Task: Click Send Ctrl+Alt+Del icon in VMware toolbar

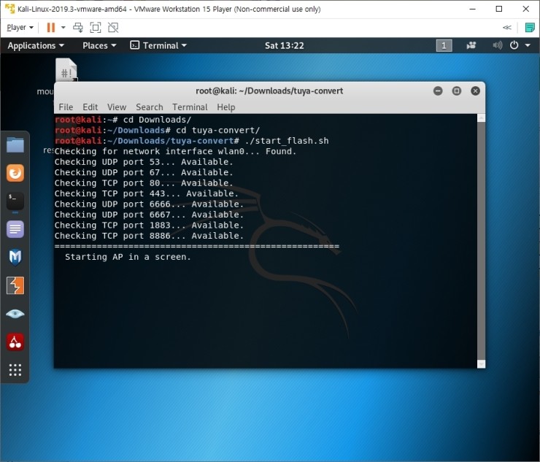Action: click(78, 27)
